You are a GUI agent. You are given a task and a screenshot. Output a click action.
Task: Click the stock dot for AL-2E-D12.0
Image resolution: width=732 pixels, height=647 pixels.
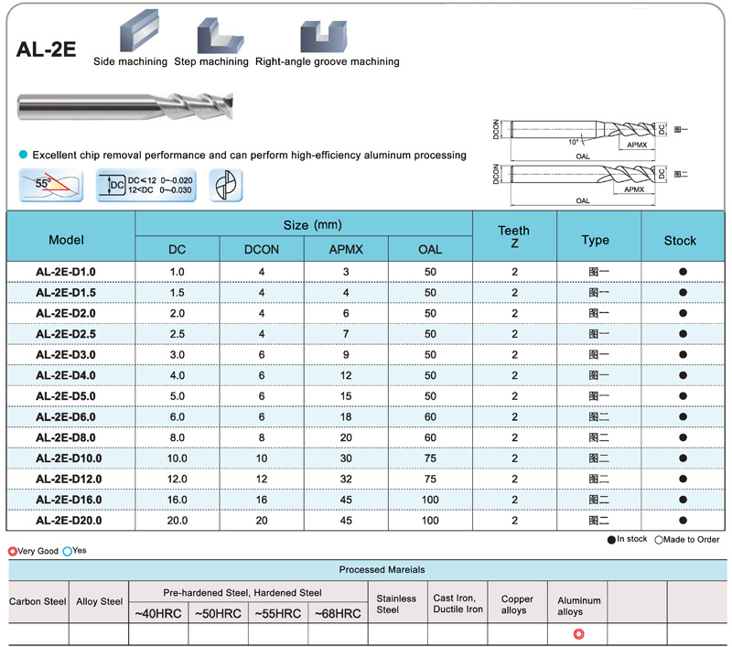683,479
